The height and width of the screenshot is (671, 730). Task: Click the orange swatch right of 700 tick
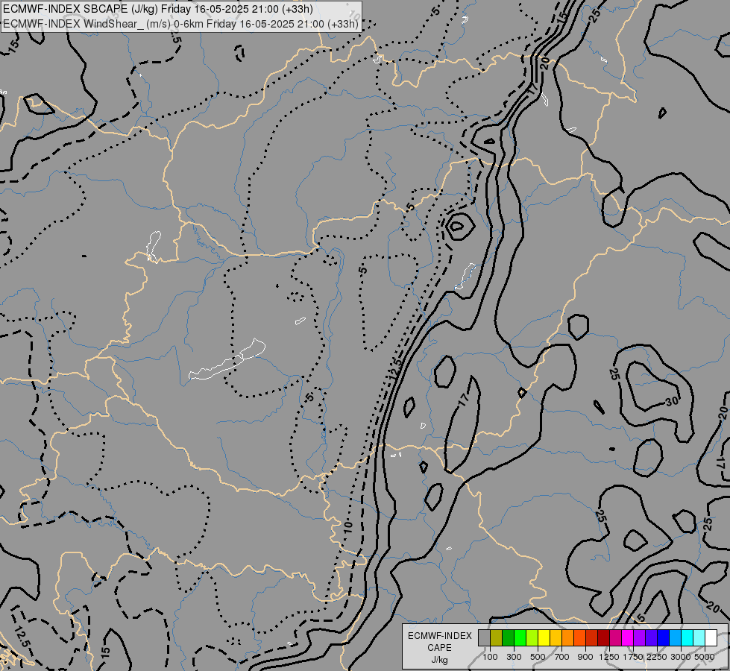(568, 637)
